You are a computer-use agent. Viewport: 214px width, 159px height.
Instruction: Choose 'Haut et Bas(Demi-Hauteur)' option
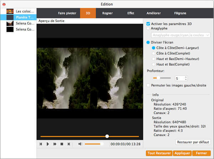click(154, 58)
